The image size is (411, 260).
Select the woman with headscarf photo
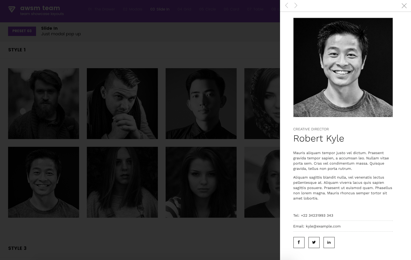coord(262,103)
